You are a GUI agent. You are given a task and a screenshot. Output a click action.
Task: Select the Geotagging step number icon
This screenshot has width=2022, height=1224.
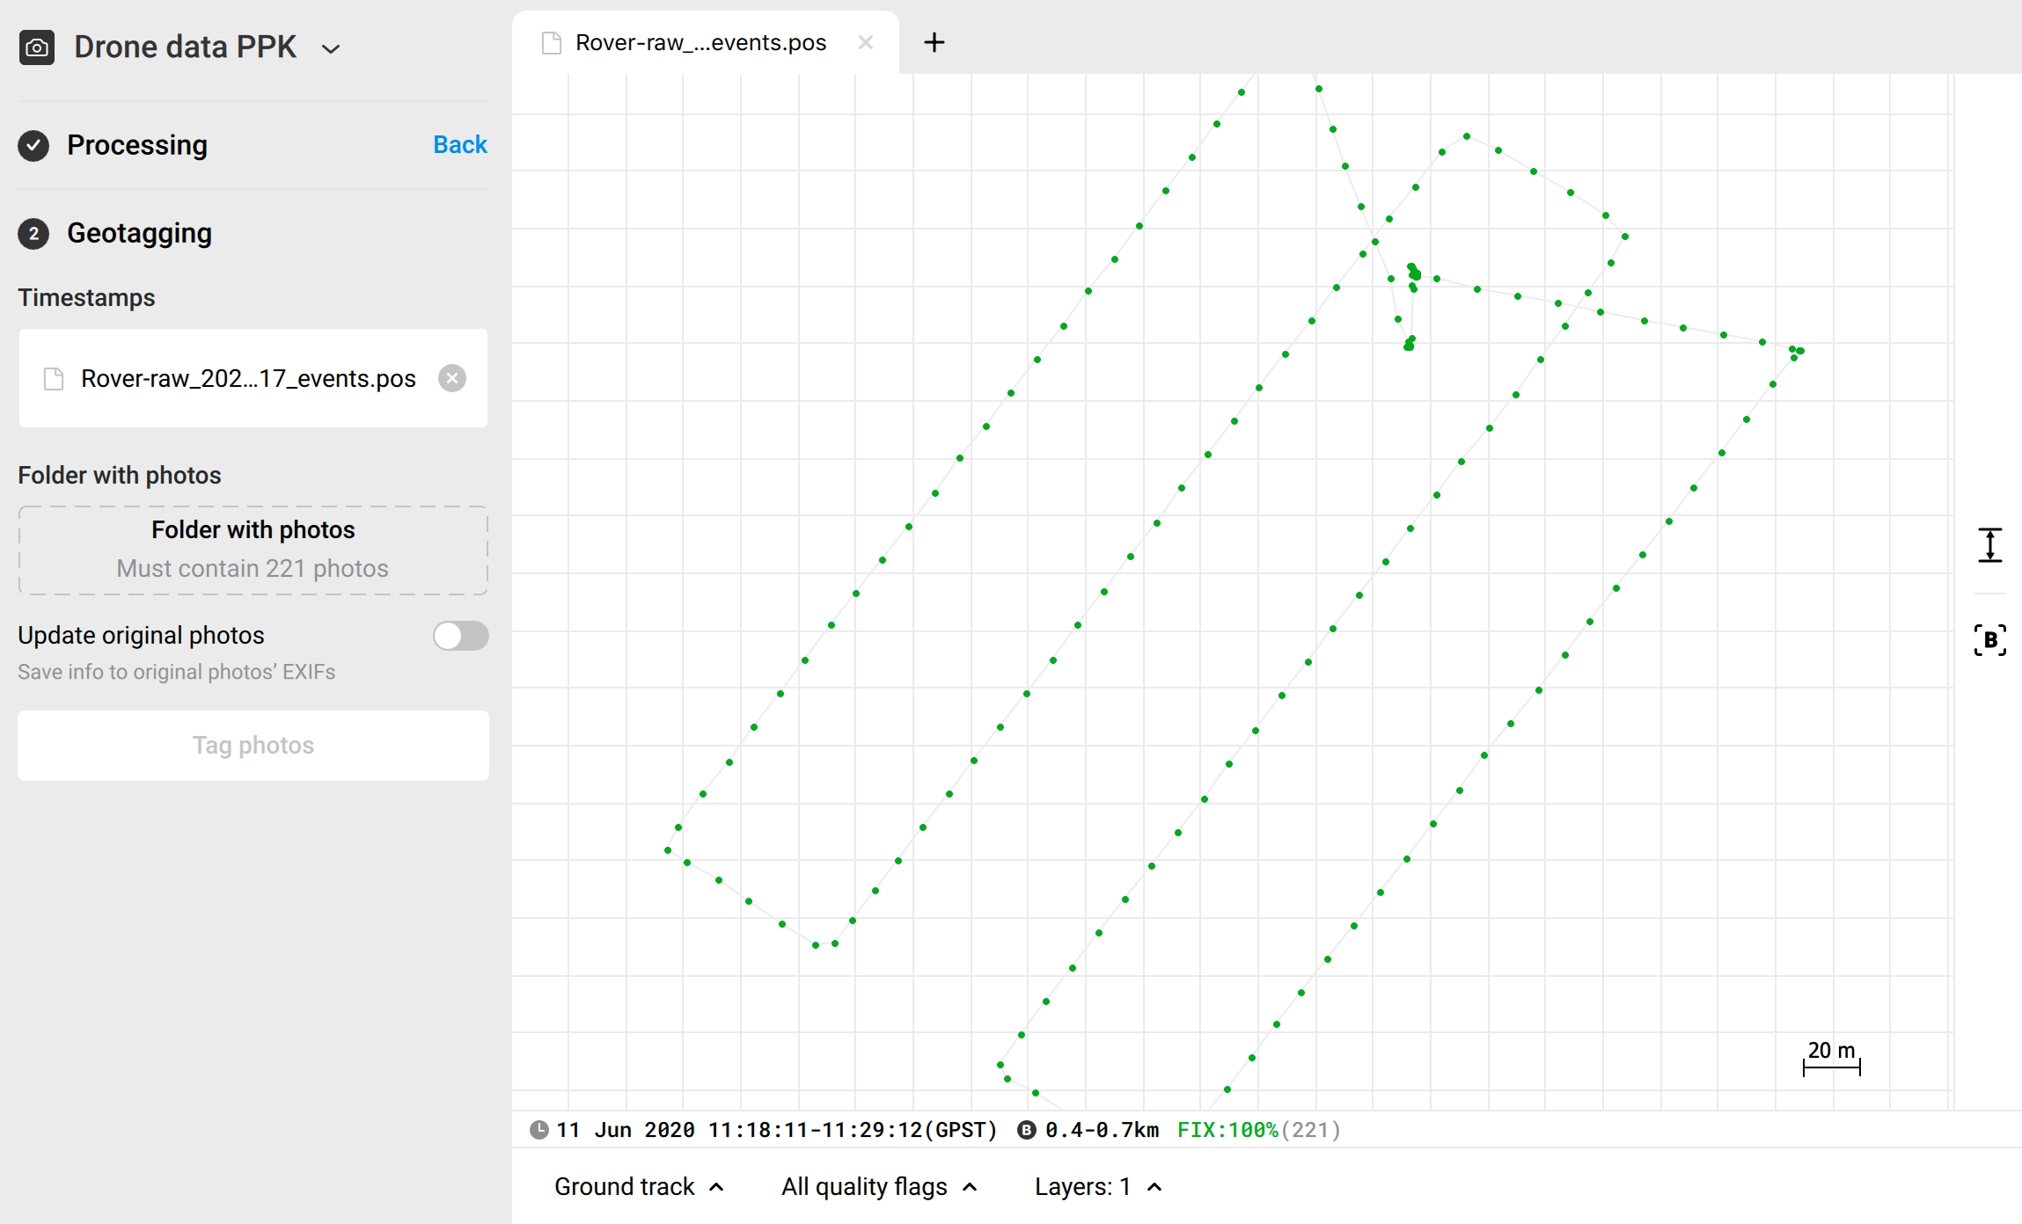[33, 233]
